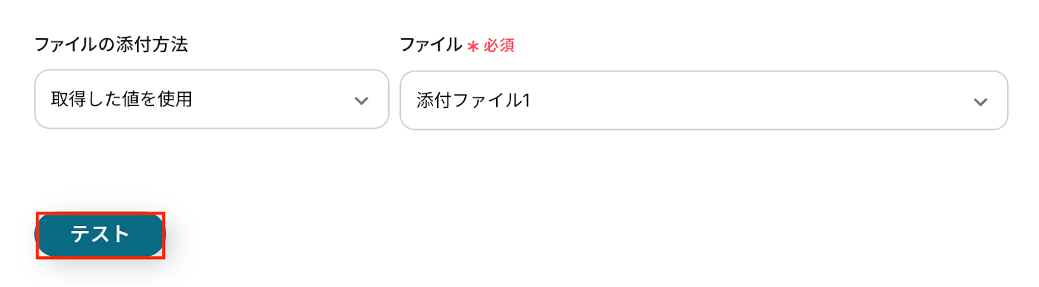Click the red asterisk required icon
Screen dimensions: 1039x287
[x=473, y=46]
